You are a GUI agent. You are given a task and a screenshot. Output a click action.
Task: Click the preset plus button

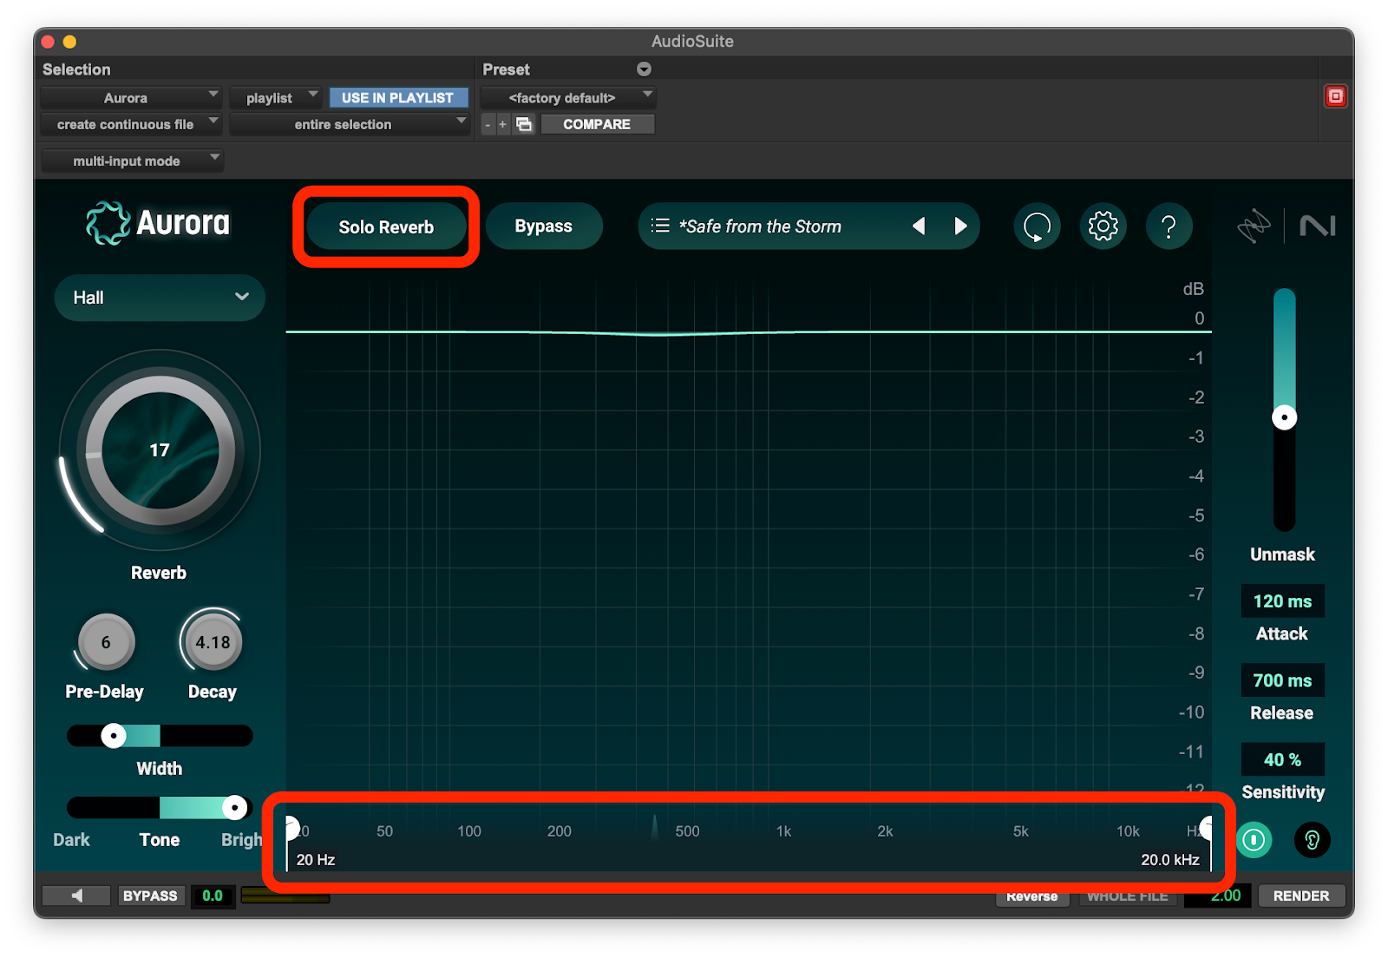coord(502,124)
